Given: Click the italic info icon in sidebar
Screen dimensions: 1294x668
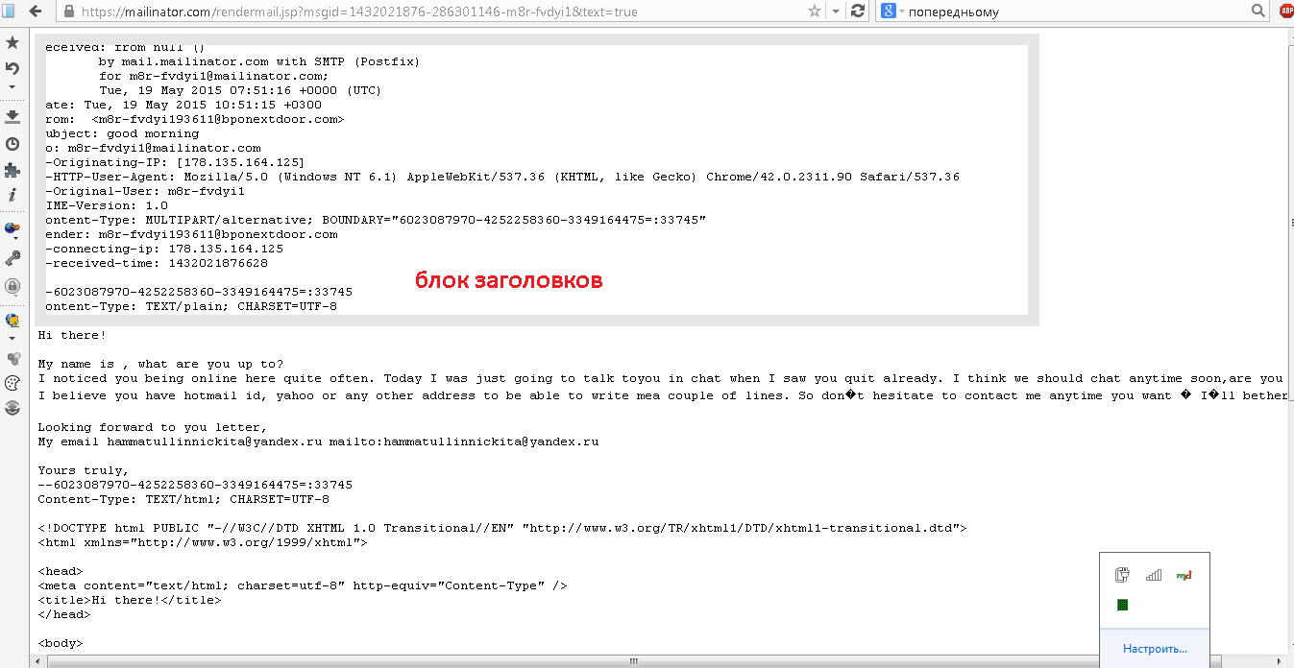Looking at the screenshot, I should 12,195.
